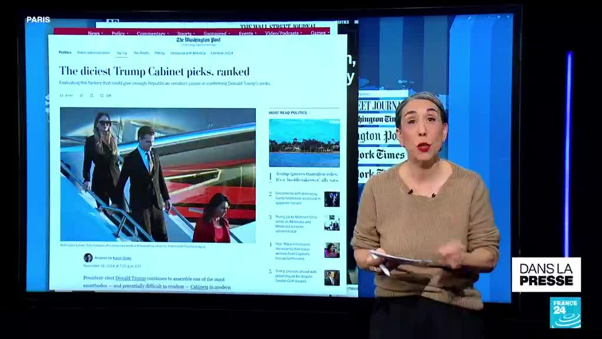Expand the Sports dropdown in red bar

(186, 34)
